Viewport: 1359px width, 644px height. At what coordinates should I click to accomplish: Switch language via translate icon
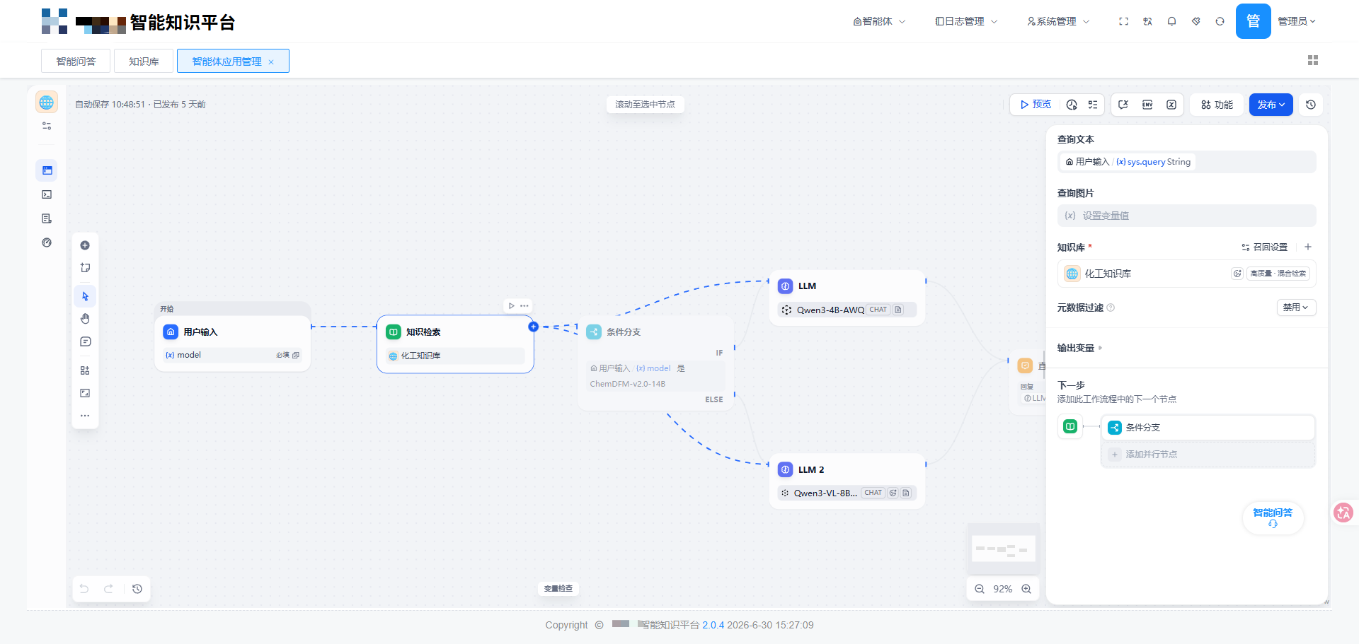click(1147, 21)
